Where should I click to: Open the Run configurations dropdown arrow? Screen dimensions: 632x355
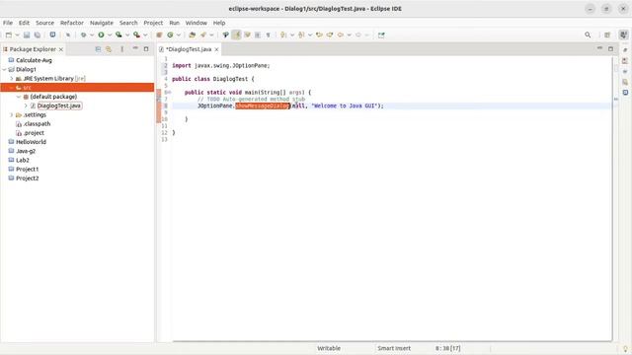(110, 35)
